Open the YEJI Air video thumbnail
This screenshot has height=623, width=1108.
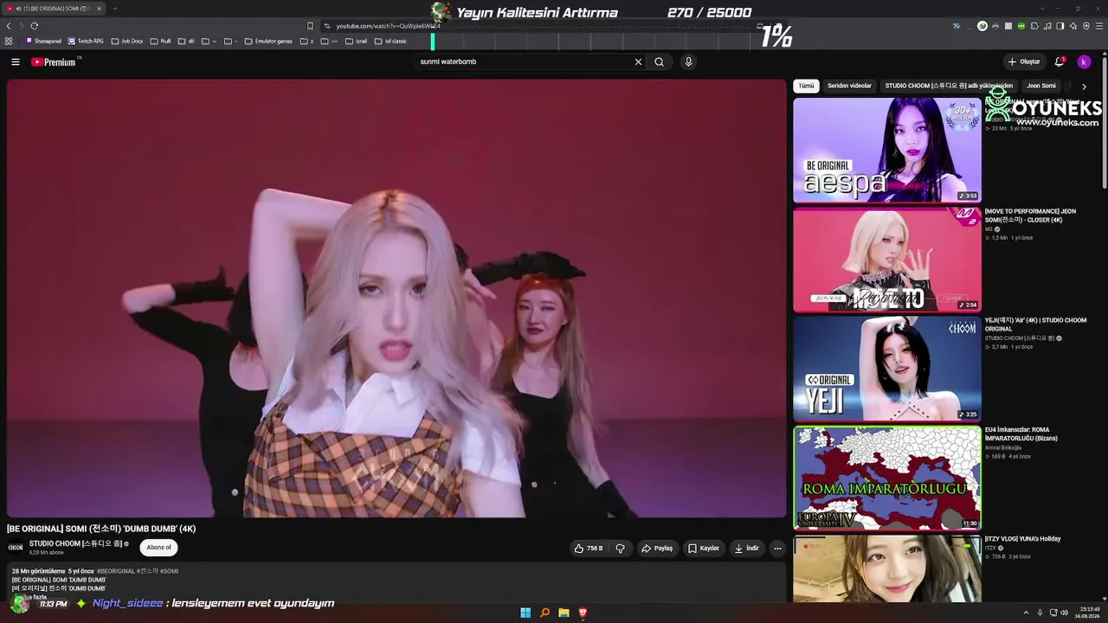(887, 369)
